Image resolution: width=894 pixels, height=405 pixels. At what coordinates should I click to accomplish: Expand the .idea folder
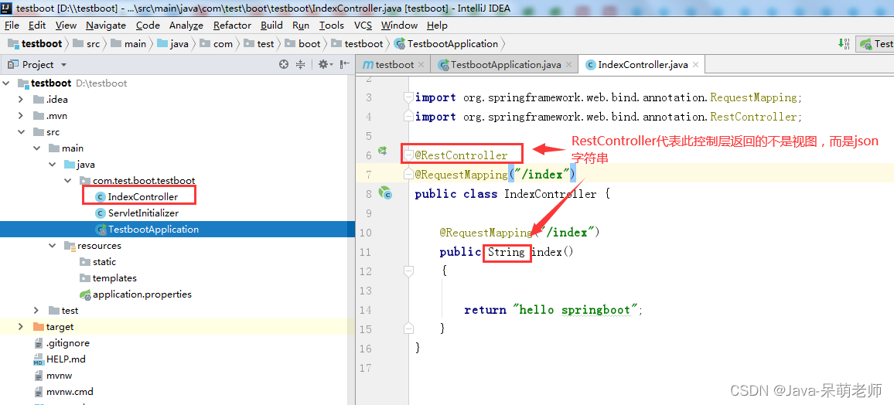21,99
